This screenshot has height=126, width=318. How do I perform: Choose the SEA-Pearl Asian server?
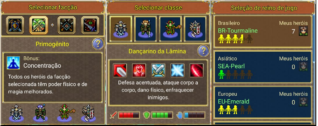tap(263, 67)
